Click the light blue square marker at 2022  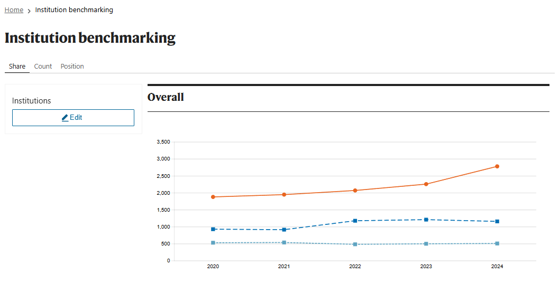355,244
